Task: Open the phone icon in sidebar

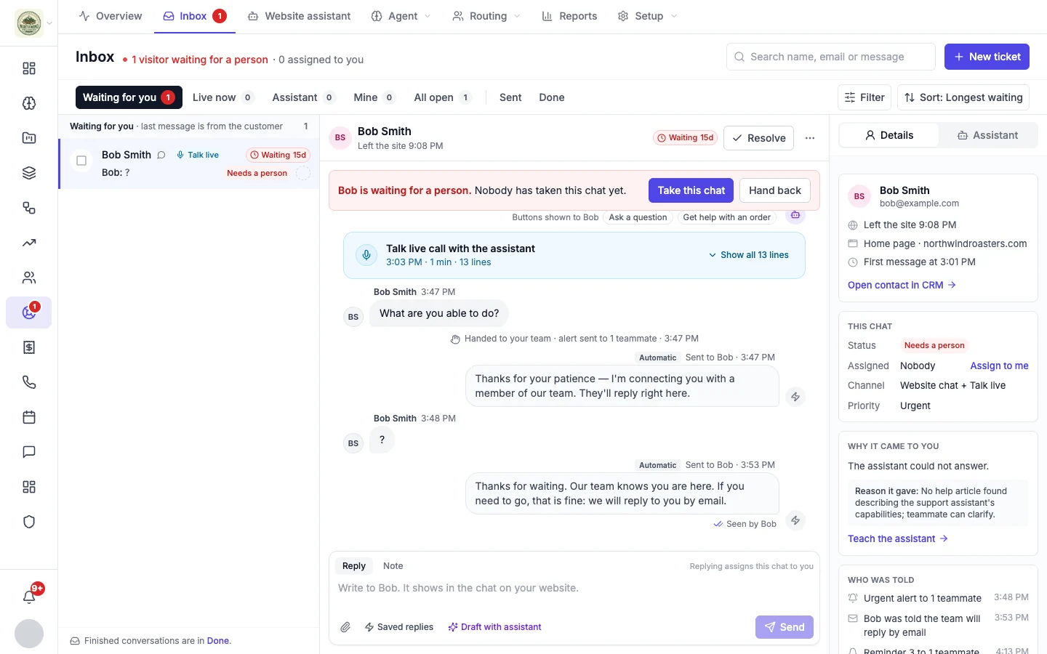Action: (x=29, y=382)
